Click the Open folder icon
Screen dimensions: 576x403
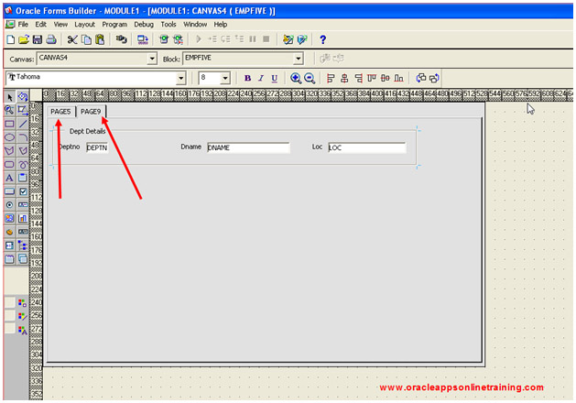[x=24, y=40]
